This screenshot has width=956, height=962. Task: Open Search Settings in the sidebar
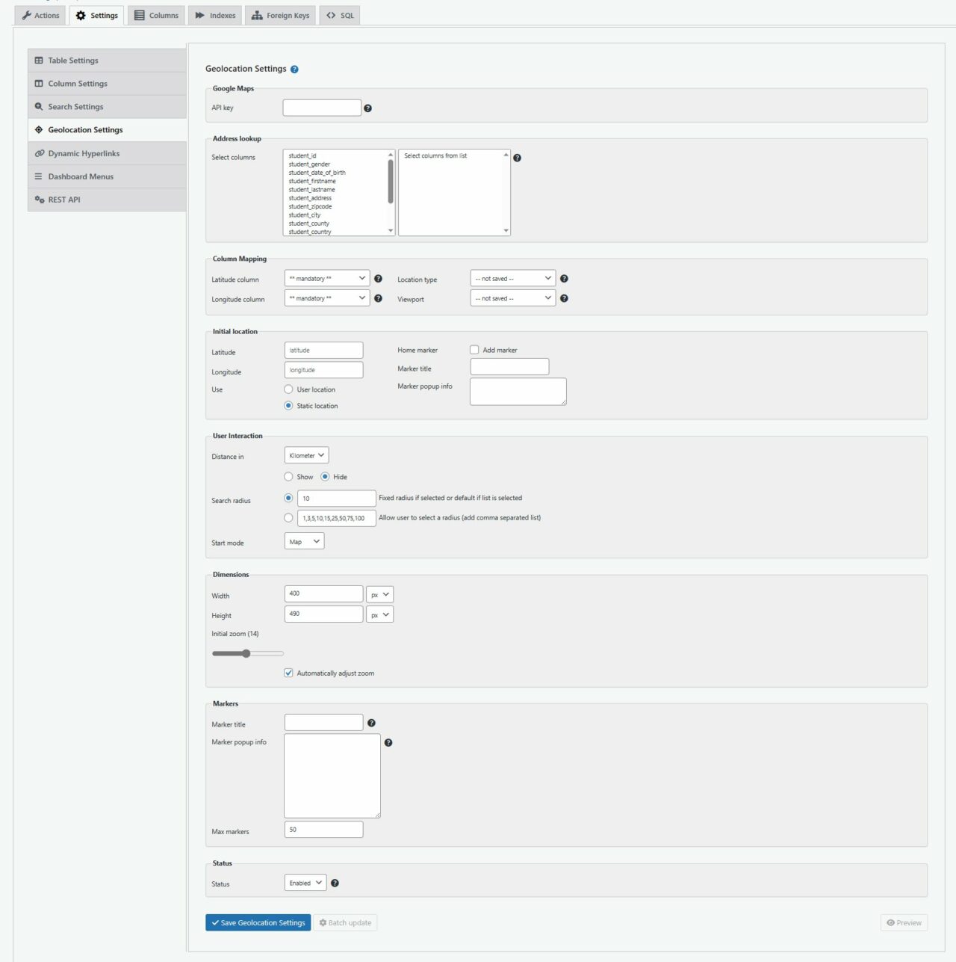[x=75, y=106]
